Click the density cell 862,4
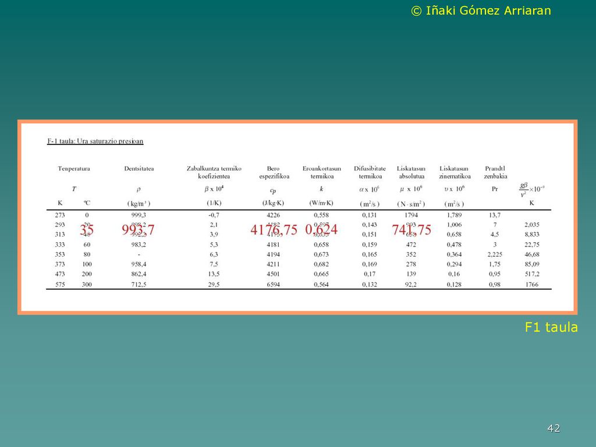596x447 pixels. [x=139, y=274]
